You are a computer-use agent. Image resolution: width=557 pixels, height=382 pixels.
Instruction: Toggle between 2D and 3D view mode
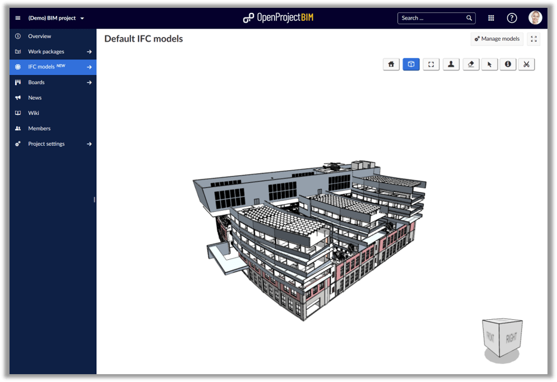tap(411, 64)
